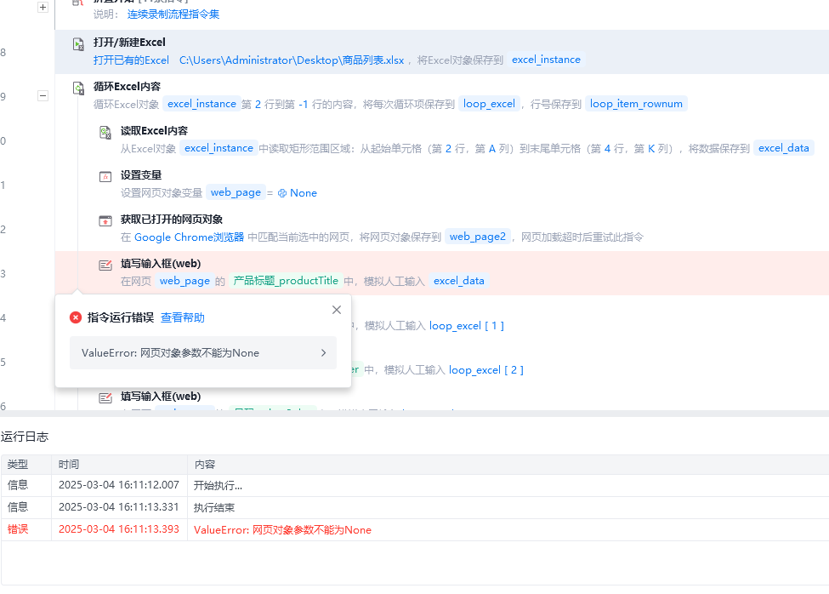The image size is (829, 594).
Task: Close the 指令运行错误 popup
Action: (x=336, y=310)
